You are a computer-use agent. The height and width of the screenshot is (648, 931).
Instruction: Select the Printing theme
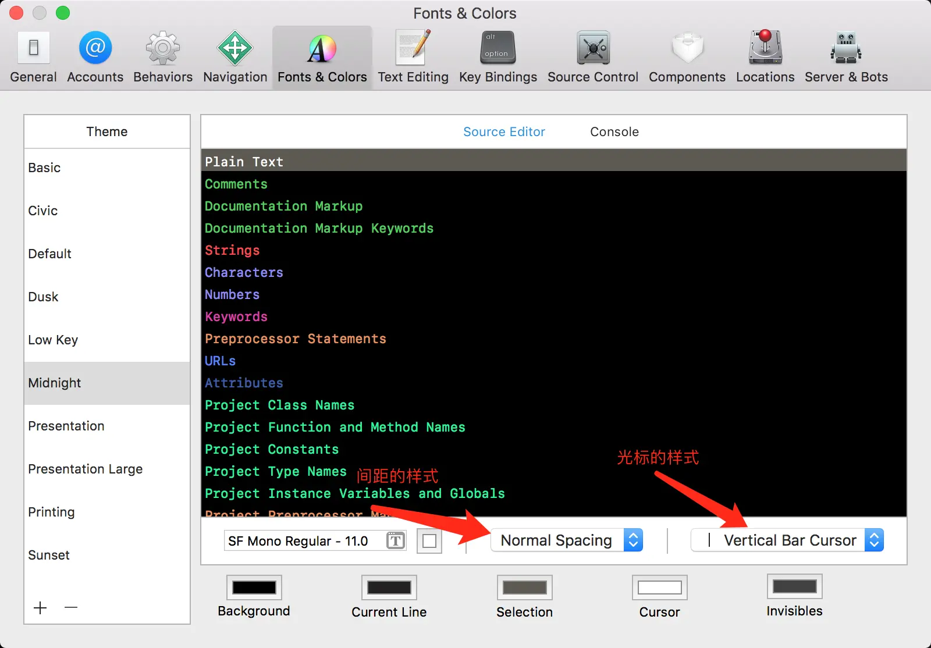[107, 512]
